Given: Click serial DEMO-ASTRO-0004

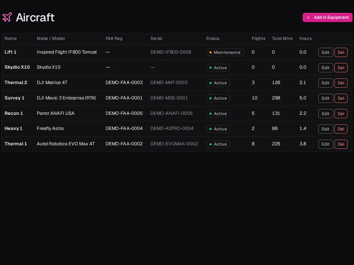Looking at the screenshot, I should point(172,129).
